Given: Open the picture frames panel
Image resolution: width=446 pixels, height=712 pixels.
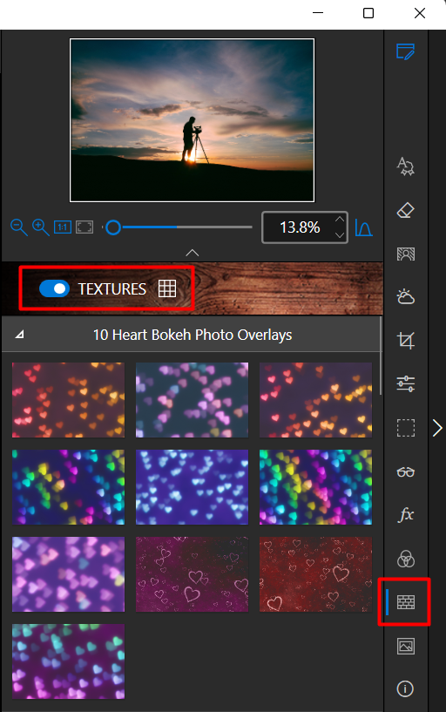Looking at the screenshot, I should tap(406, 646).
